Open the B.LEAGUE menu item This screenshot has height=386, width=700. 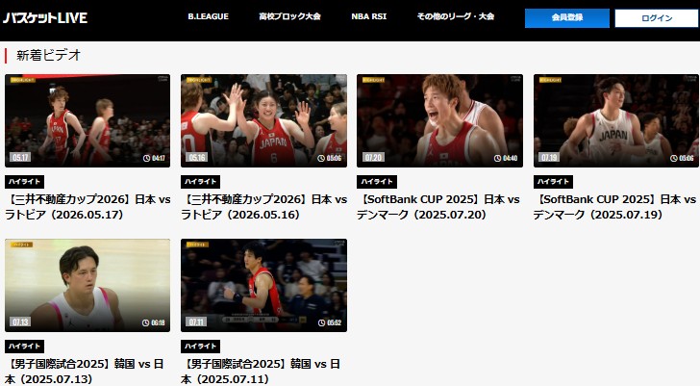(208, 16)
